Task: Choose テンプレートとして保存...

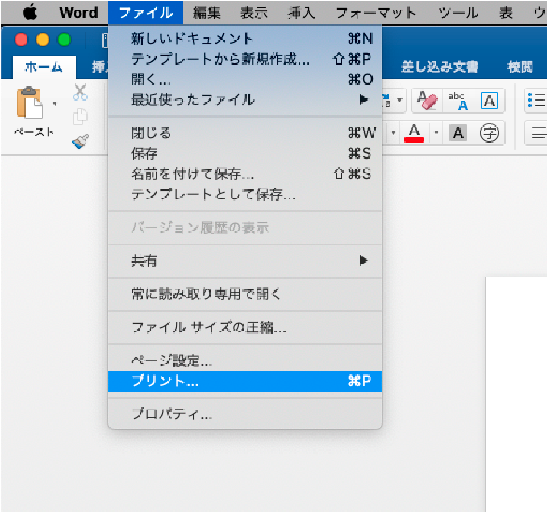Action: pos(245,194)
